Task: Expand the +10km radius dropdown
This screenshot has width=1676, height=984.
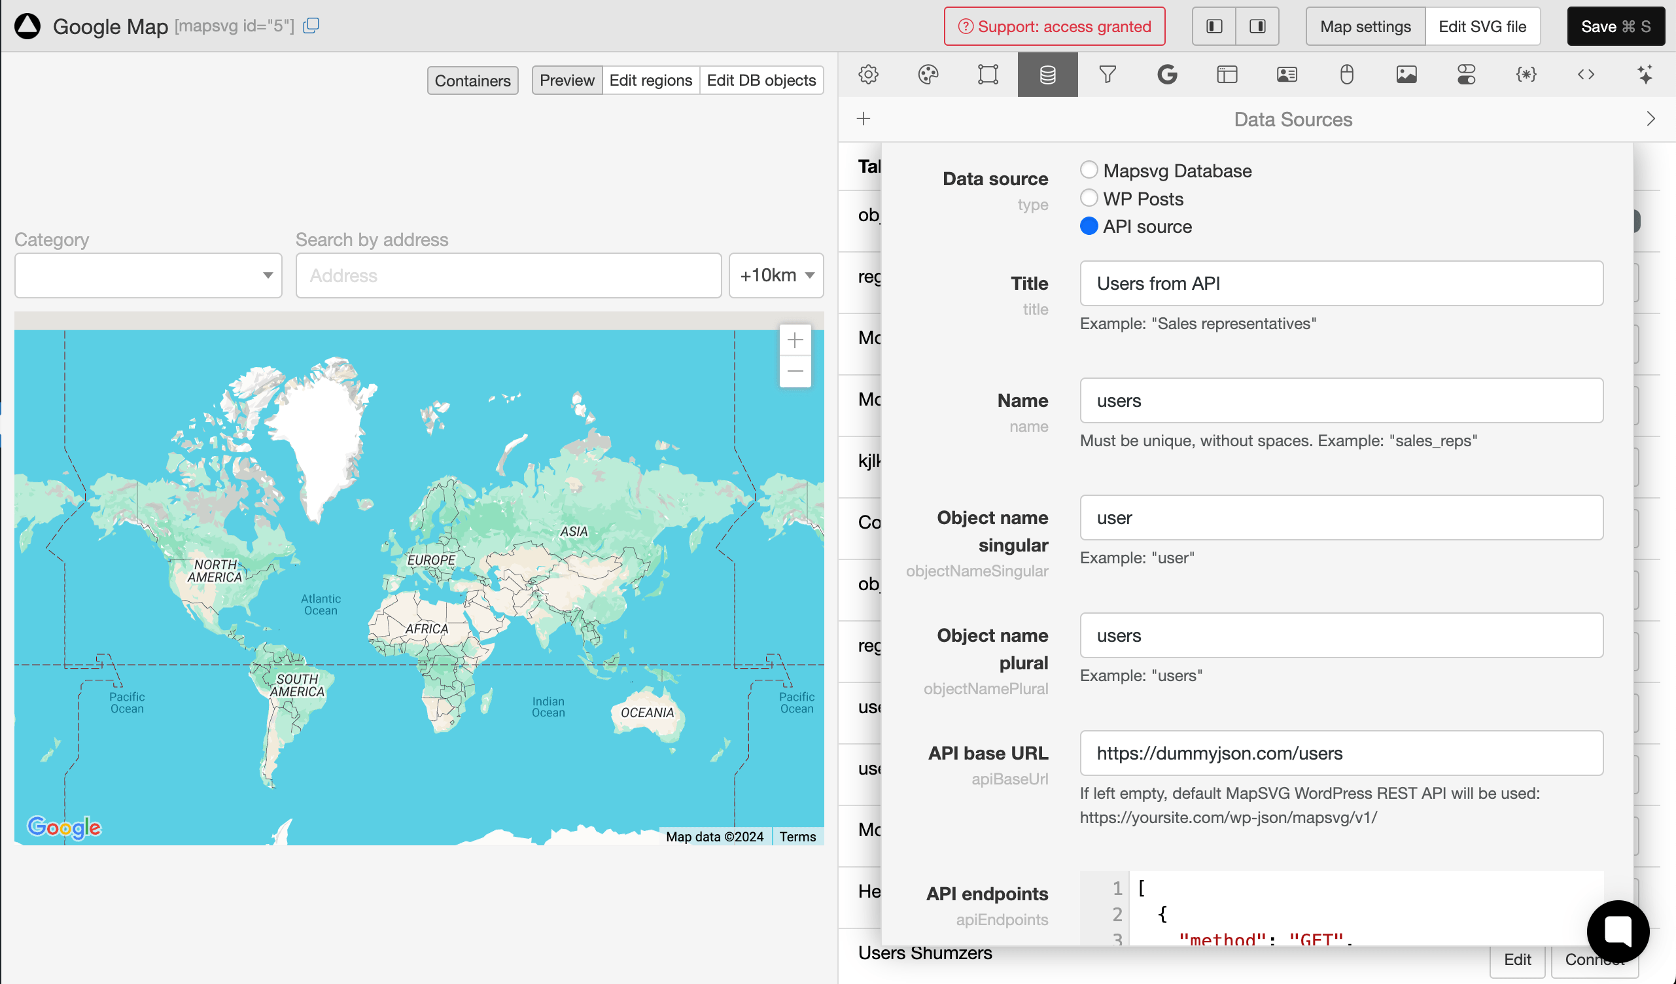Action: pos(775,275)
